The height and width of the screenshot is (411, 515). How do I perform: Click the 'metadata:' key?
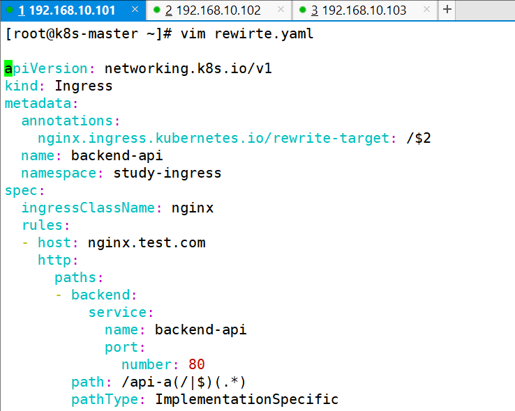41,103
